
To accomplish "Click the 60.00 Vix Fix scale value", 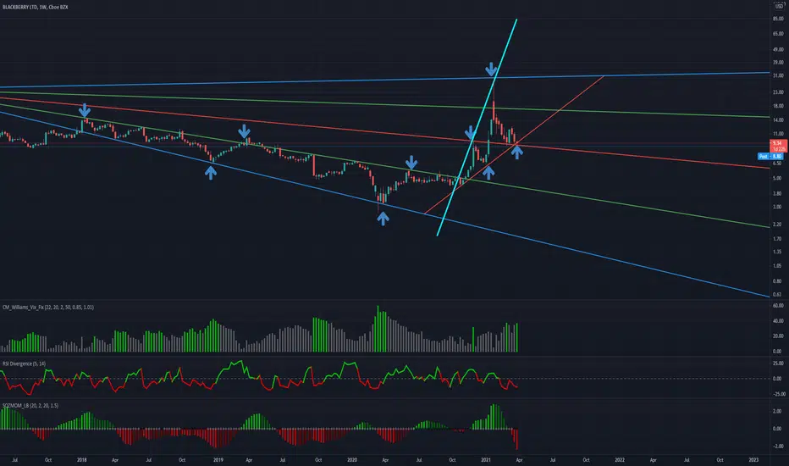I will 778,305.
